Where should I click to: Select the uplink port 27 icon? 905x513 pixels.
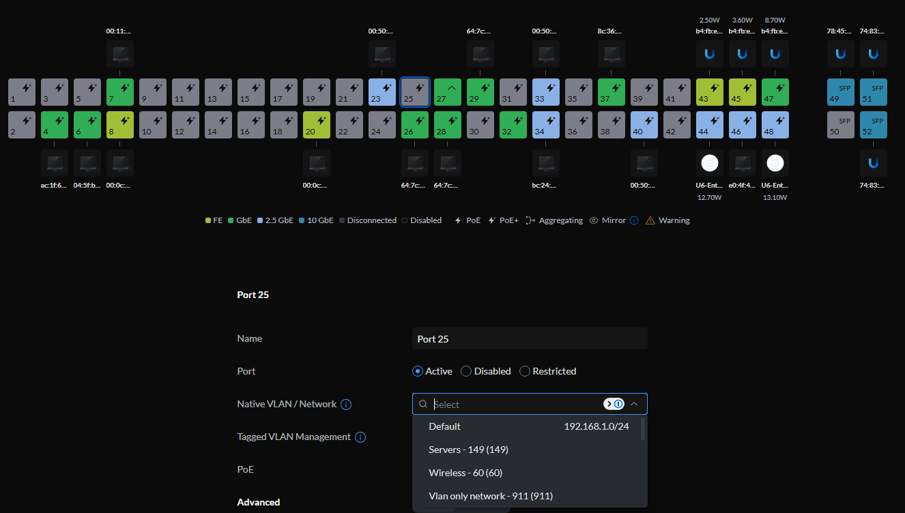tap(447, 92)
